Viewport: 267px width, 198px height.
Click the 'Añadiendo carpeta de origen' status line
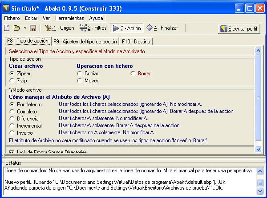click(113, 188)
